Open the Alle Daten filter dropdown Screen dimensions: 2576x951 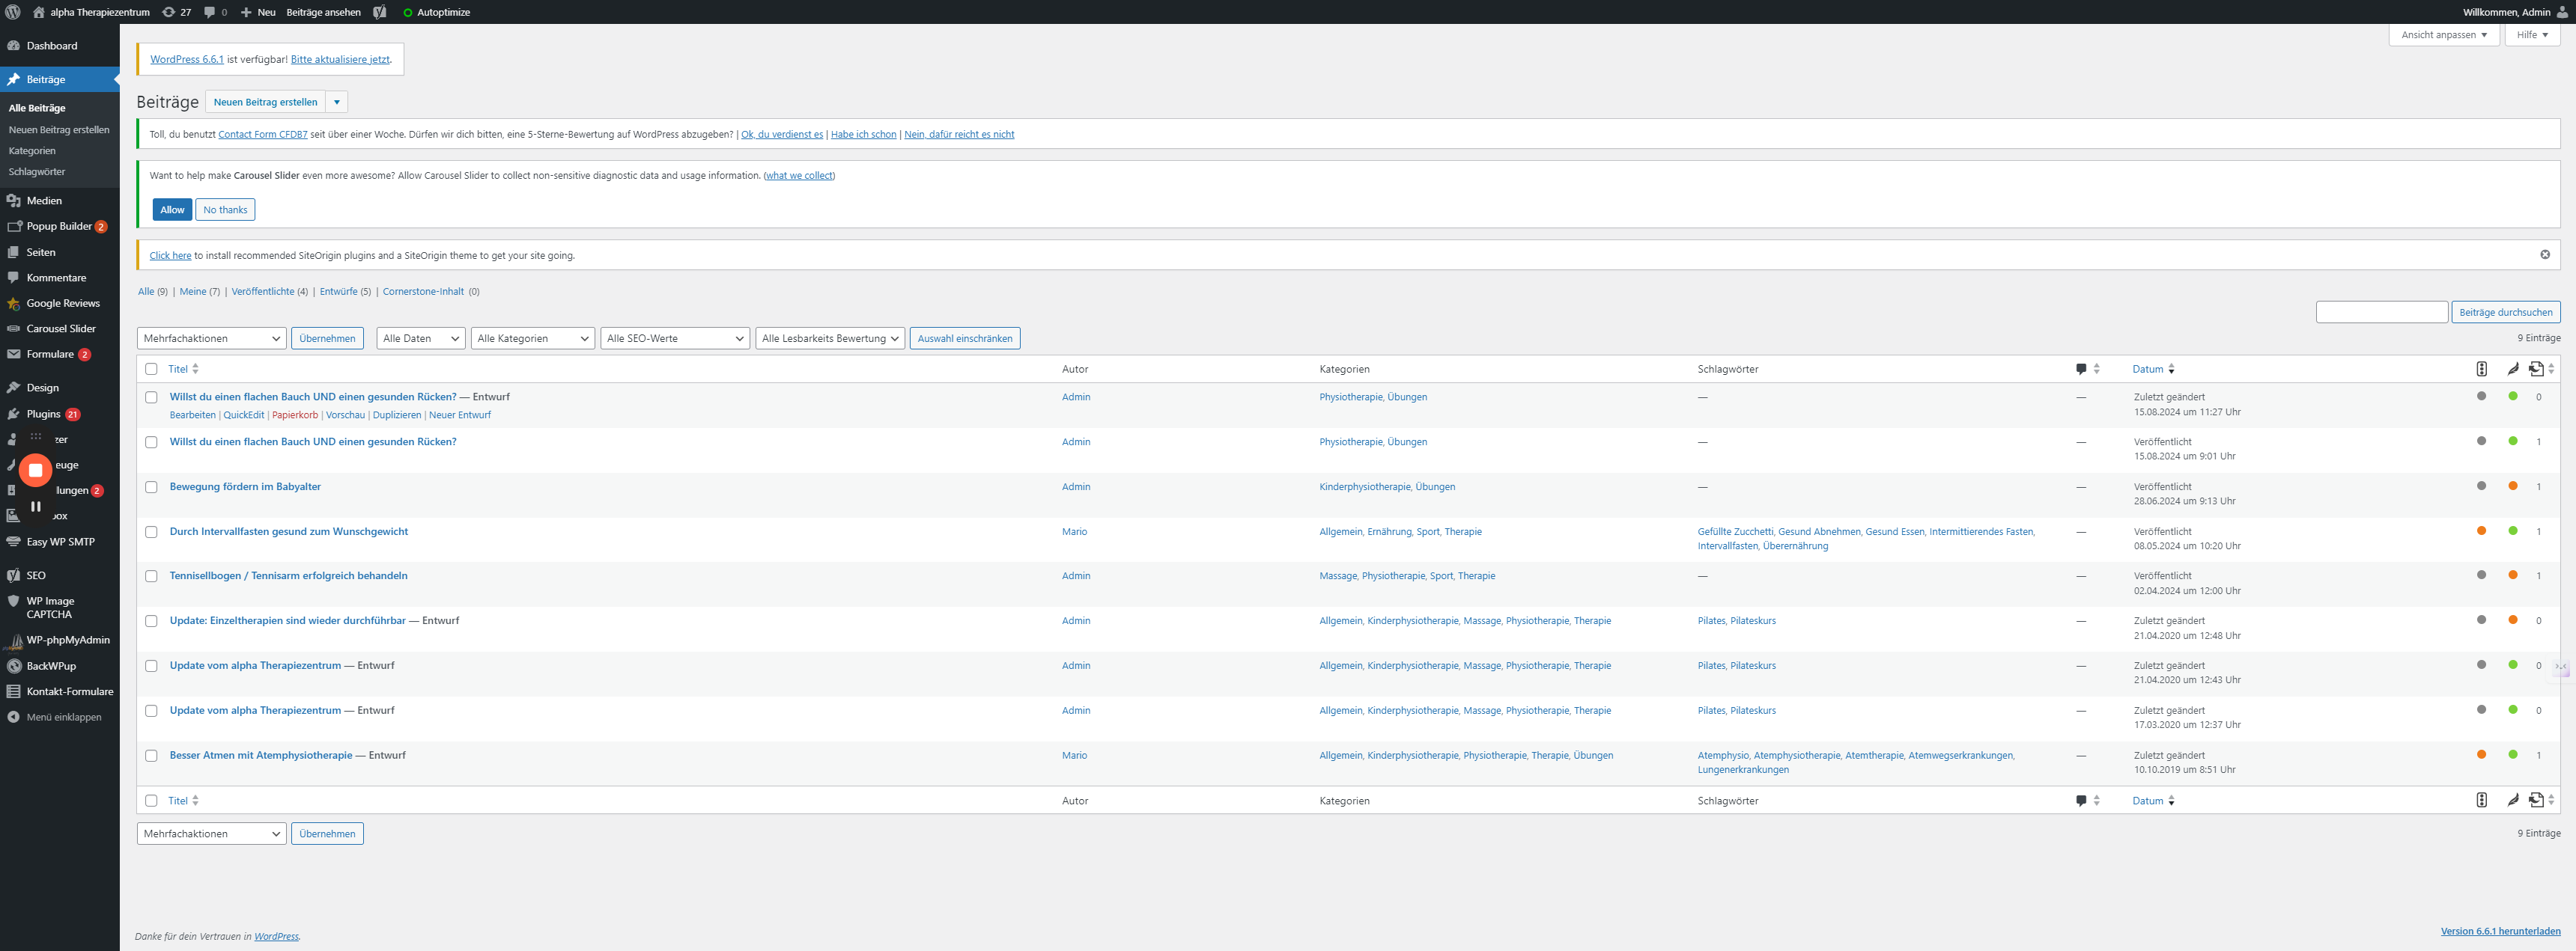pos(420,339)
